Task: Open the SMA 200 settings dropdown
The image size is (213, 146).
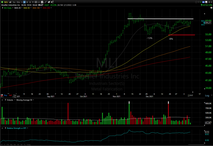Action: tap(51, 8)
